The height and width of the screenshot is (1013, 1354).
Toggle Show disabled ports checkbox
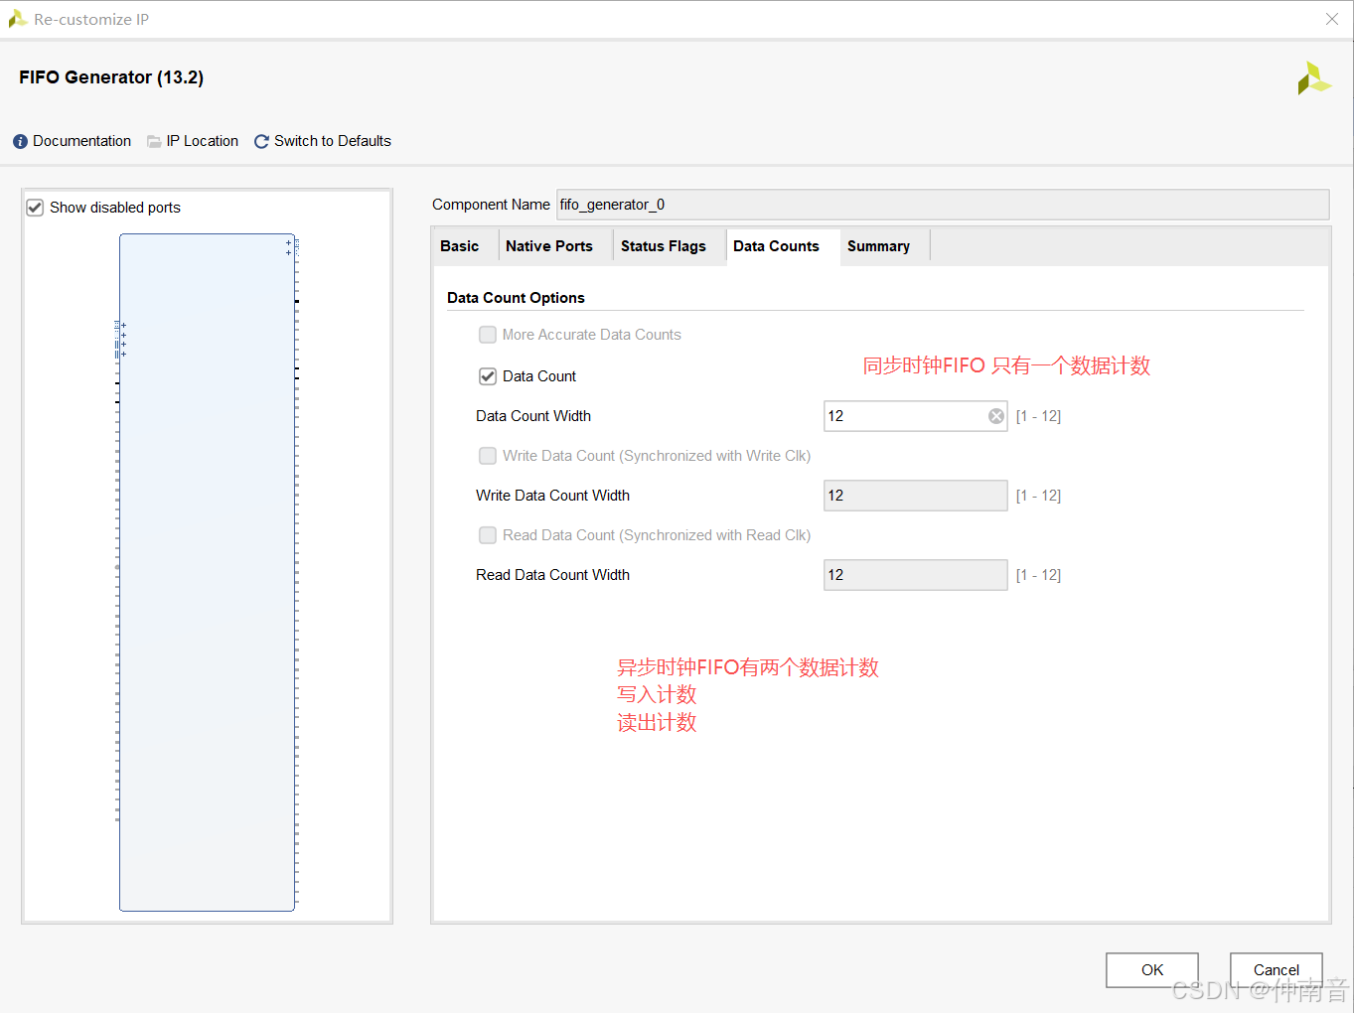coord(35,208)
